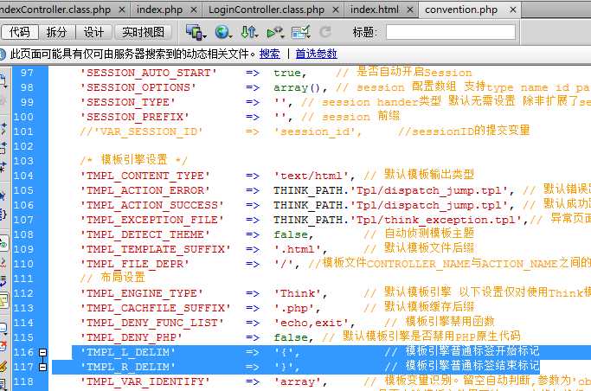Click the 布局设置 comment line
This screenshot has width=591, height=391.
pos(112,278)
